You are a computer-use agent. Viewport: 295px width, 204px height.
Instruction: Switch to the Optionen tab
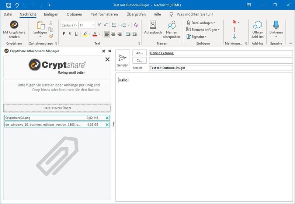click(74, 14)
